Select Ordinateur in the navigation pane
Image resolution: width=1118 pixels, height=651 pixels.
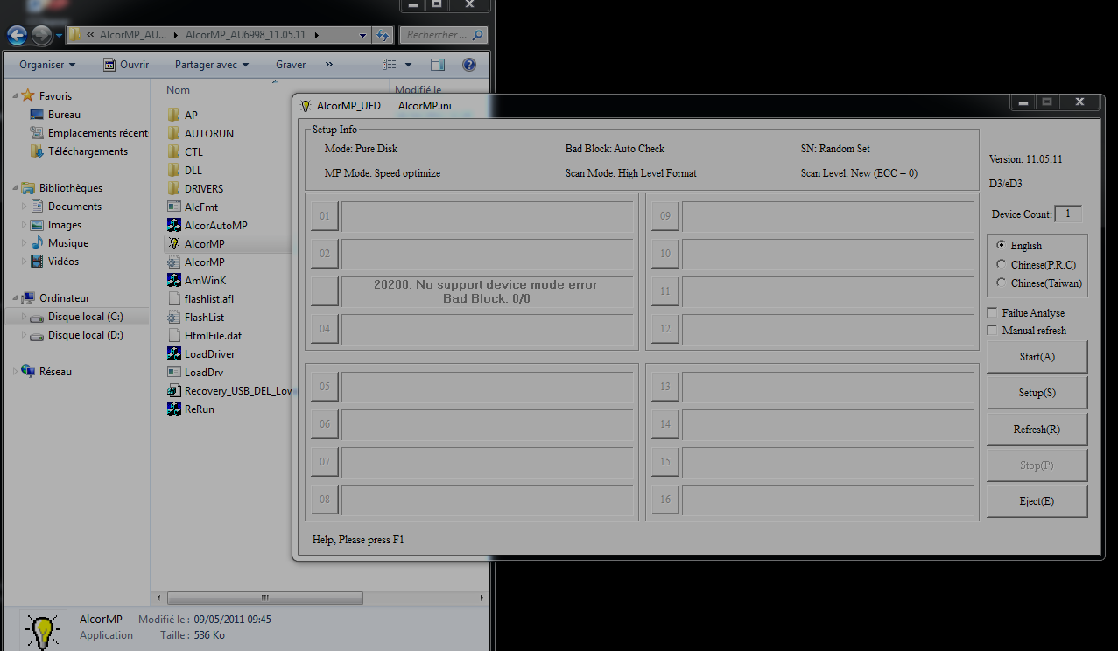point(54,298)
